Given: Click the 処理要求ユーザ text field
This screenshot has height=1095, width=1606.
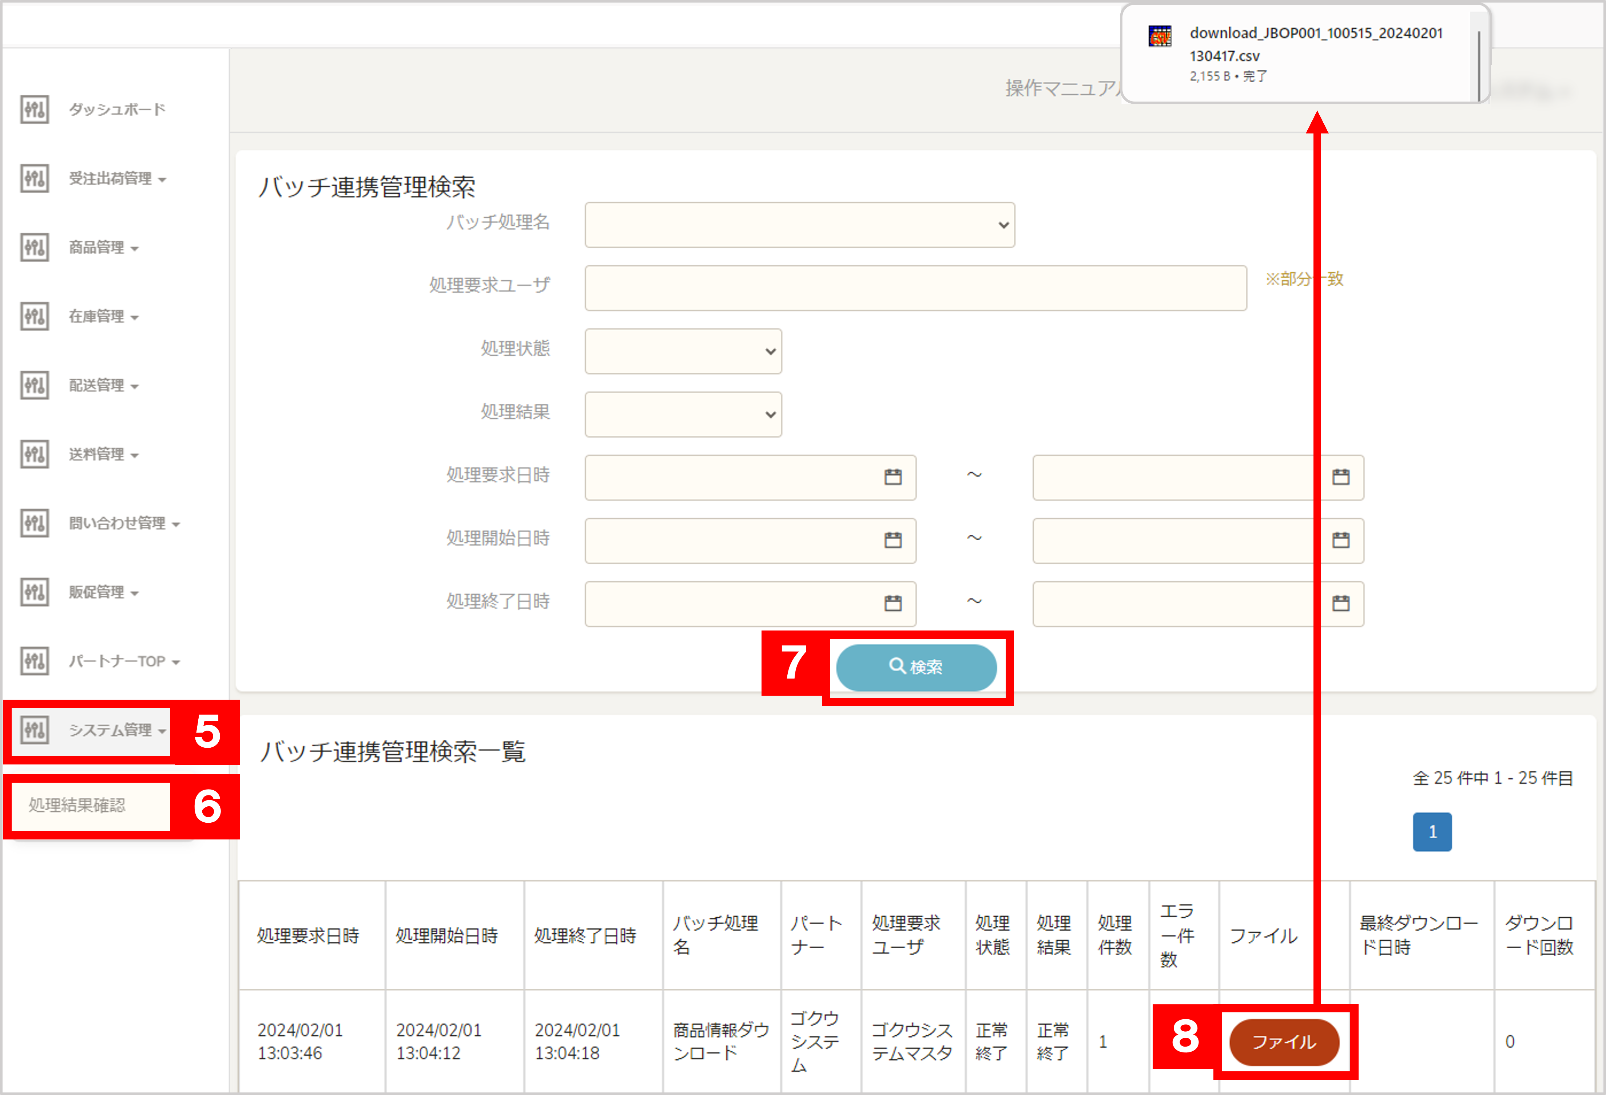Looking at the screenshot, I should [x=916, y=288].
